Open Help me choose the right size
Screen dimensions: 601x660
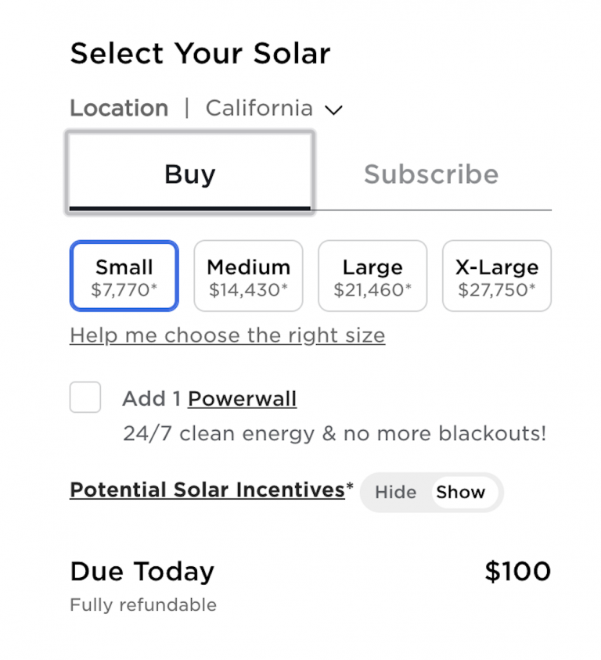(x=228, y=336)
